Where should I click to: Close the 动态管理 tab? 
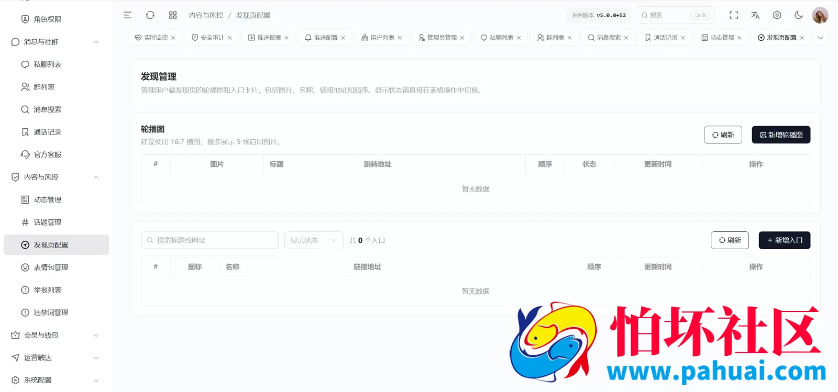coord(739,38)
